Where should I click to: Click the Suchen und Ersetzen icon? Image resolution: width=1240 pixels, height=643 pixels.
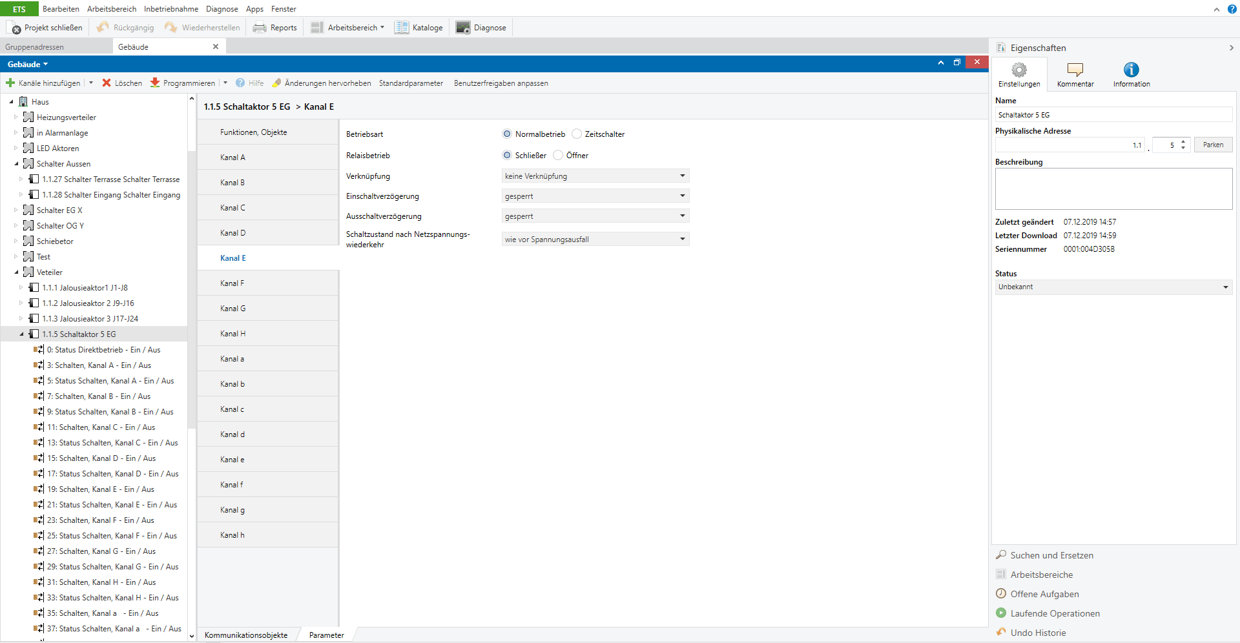1001,555
